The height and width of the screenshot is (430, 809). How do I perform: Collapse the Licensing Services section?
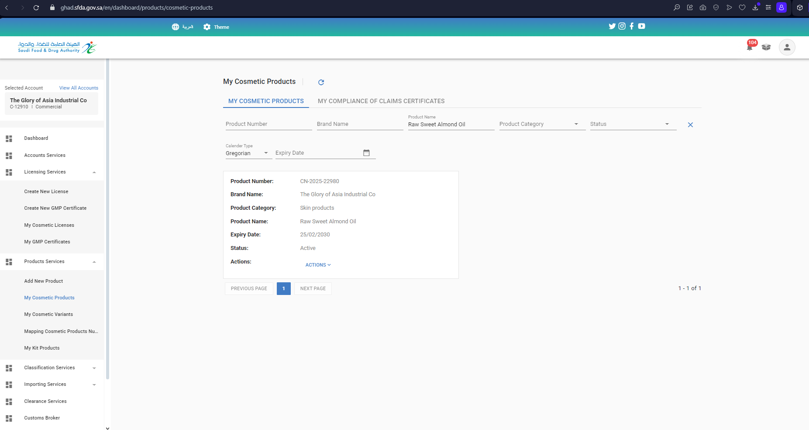52,172
